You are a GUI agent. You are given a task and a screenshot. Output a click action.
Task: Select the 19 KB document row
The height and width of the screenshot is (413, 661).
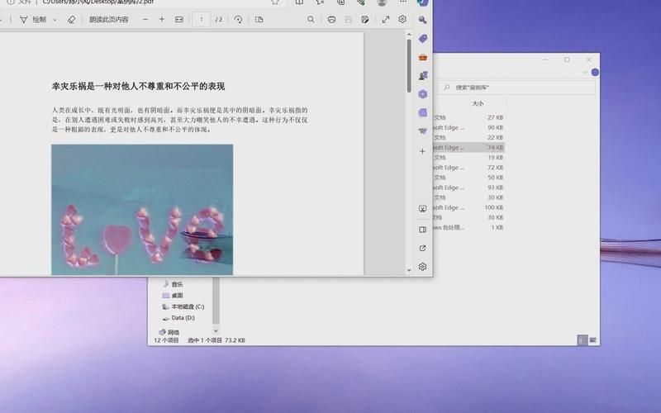tap(468, 158)
